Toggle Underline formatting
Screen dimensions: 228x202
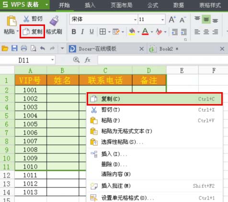(91, 32)
